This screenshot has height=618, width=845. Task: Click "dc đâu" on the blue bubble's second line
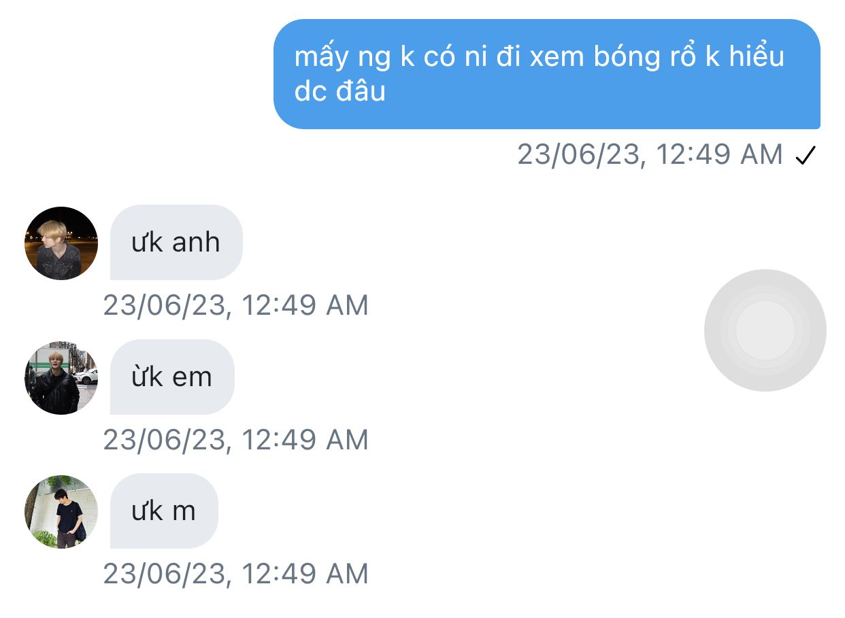[339, 92]
